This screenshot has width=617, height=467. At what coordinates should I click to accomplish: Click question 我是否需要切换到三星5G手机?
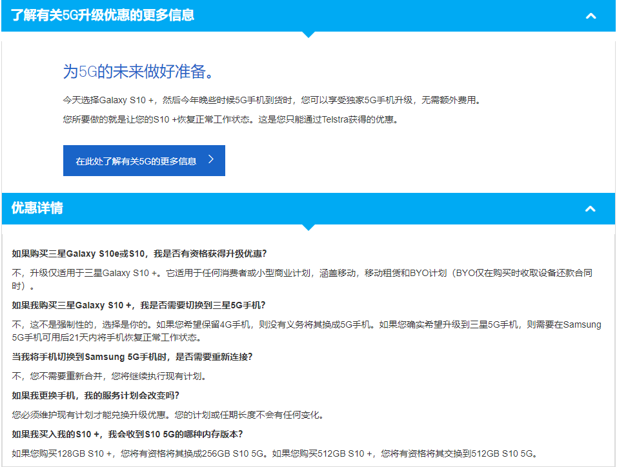point(139,305)
